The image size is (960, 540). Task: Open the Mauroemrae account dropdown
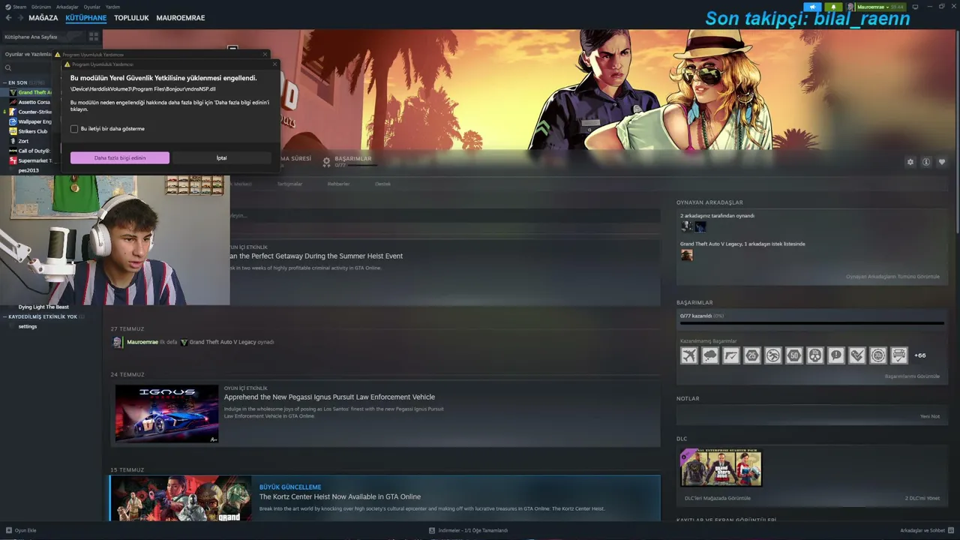click(874, 7)
